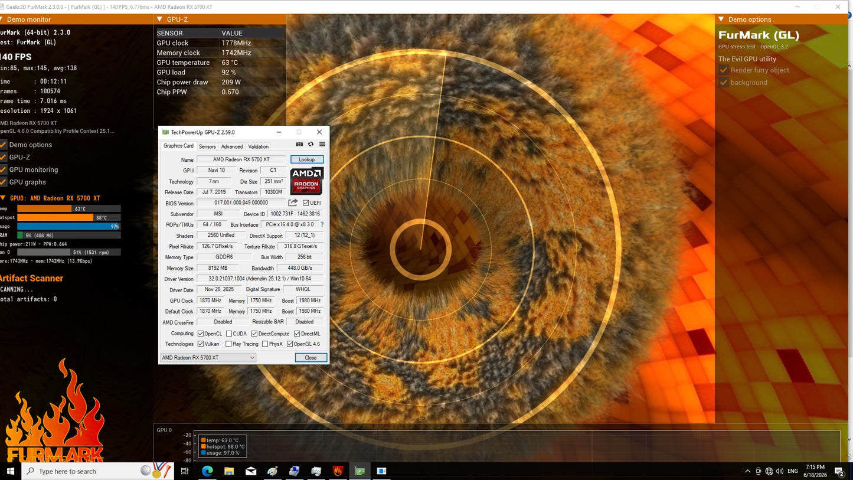Collapse the GPU0 AMD Radeon section
The width and height of the screenshot is (853, 480).
click(x=2, y=198)
